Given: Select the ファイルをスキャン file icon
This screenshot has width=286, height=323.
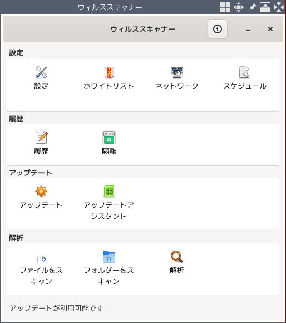Looking at the screenshot, I should pyautogui.click(x=41, y=258).
